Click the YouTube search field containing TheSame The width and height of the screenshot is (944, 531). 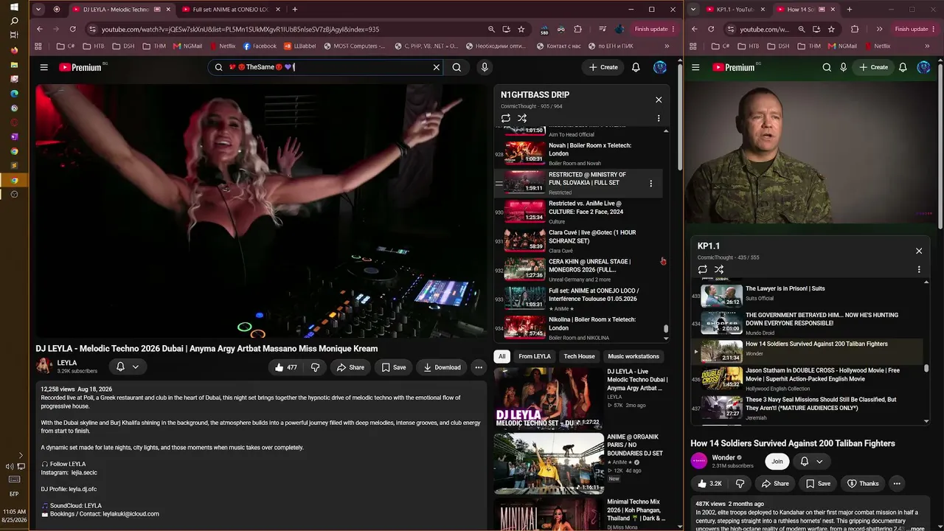click(x=324, y=67)
